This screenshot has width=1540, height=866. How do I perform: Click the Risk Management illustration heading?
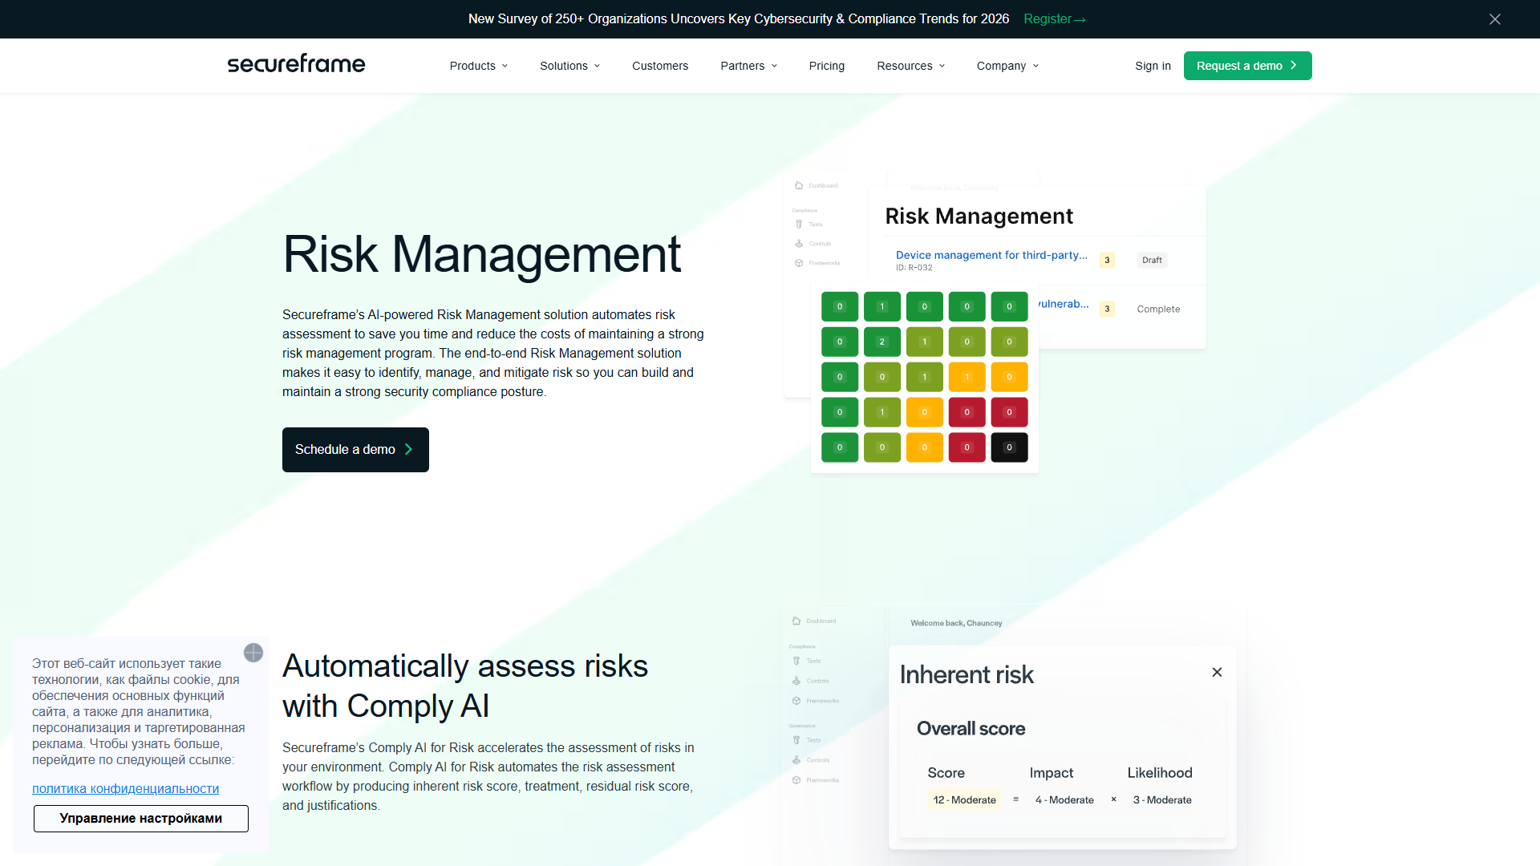[979, 216]
